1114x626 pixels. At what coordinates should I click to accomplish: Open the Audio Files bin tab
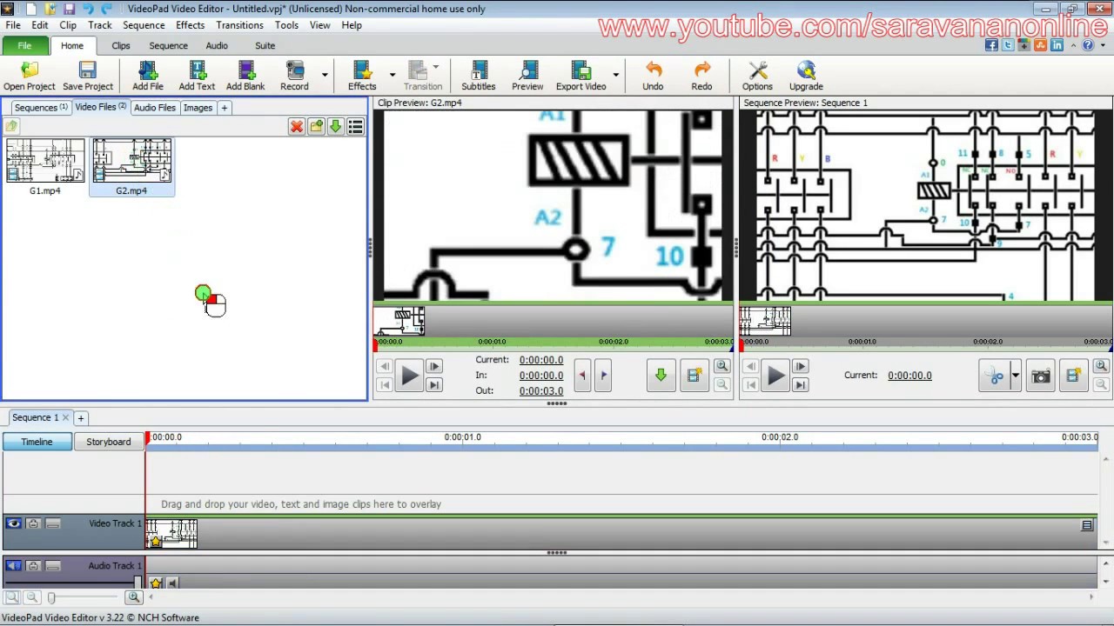click(x=155, y=108)
